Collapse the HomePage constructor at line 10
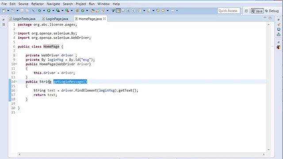The height and width of the screenshot is (159, 283). tap(16, 64)
